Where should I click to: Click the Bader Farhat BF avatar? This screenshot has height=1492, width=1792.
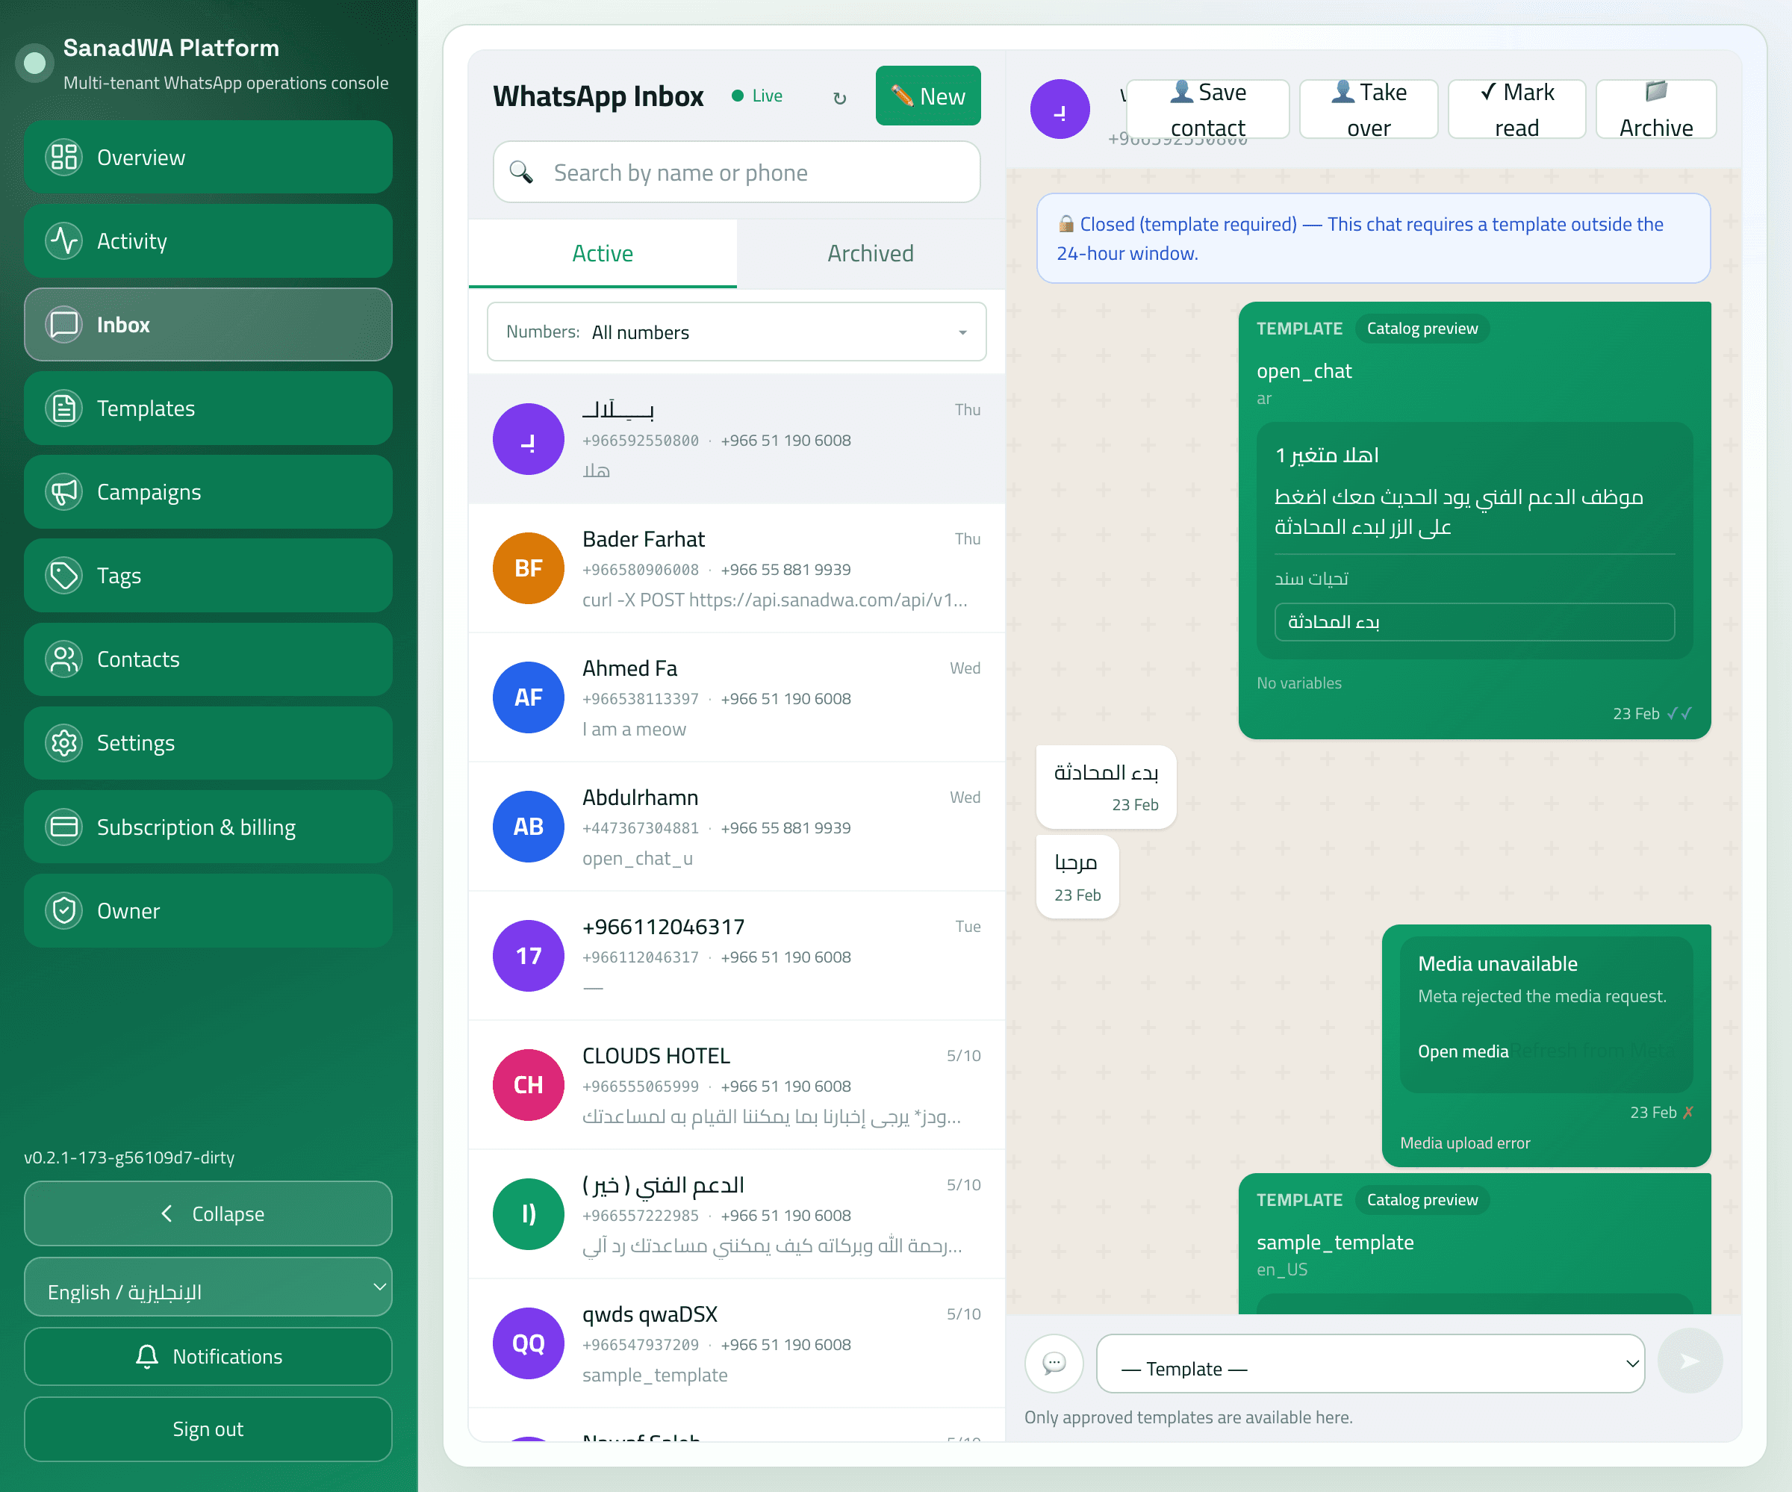click(x=528, y=568)
